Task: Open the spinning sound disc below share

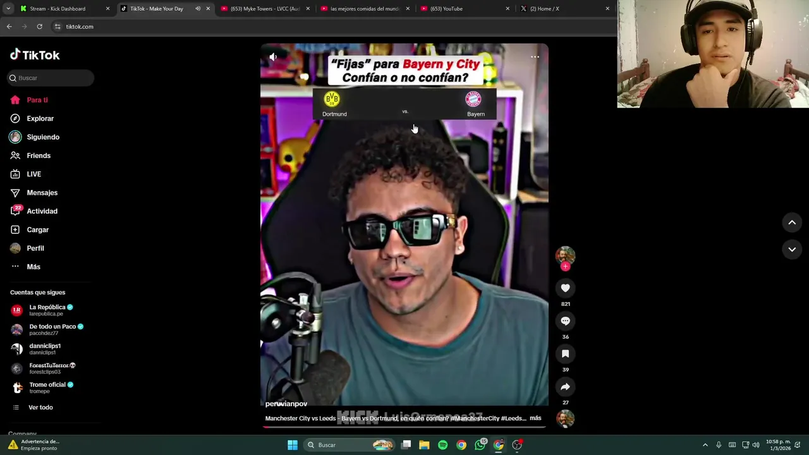Action: [565, 418]
